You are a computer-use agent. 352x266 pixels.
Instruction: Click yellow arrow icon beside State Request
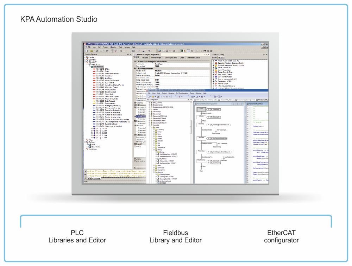(94, 101)
